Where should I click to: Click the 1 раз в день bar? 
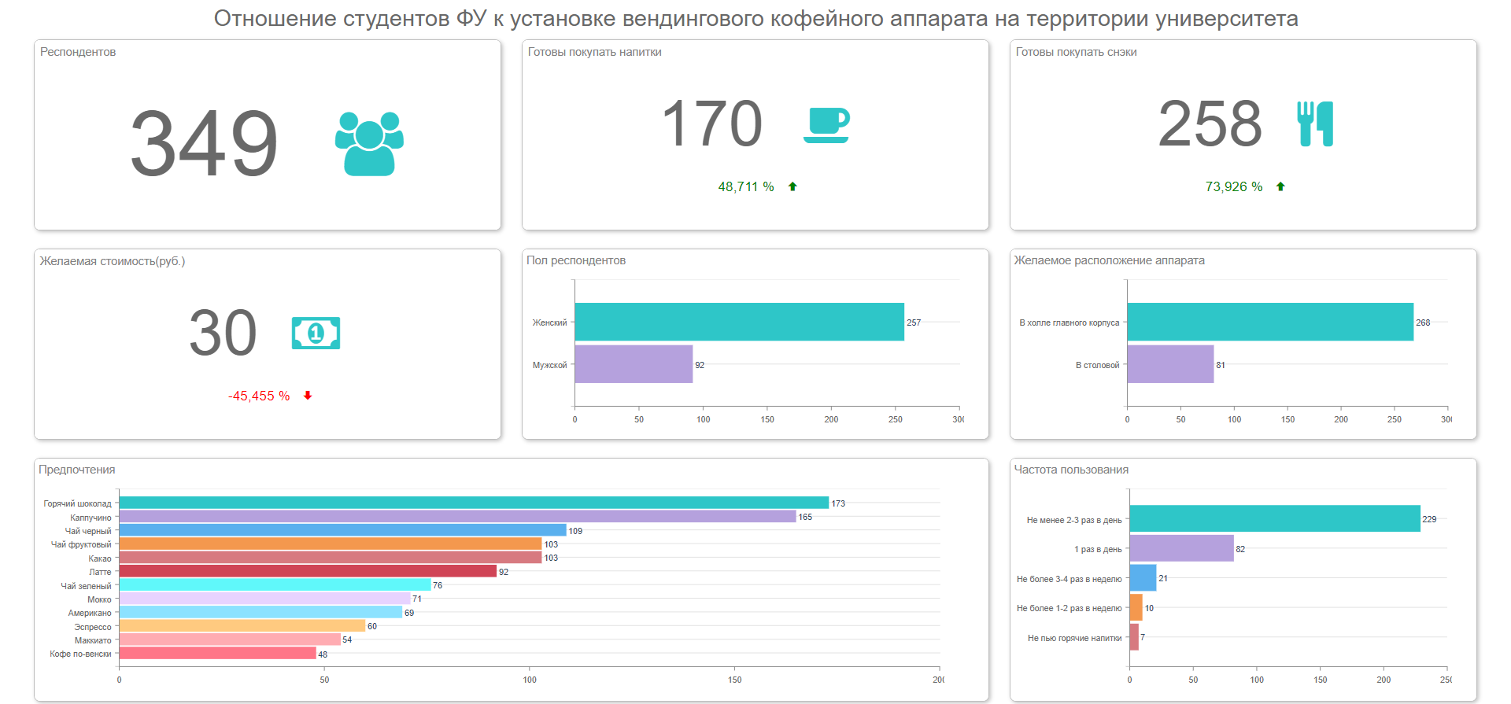coord(1181,548)
